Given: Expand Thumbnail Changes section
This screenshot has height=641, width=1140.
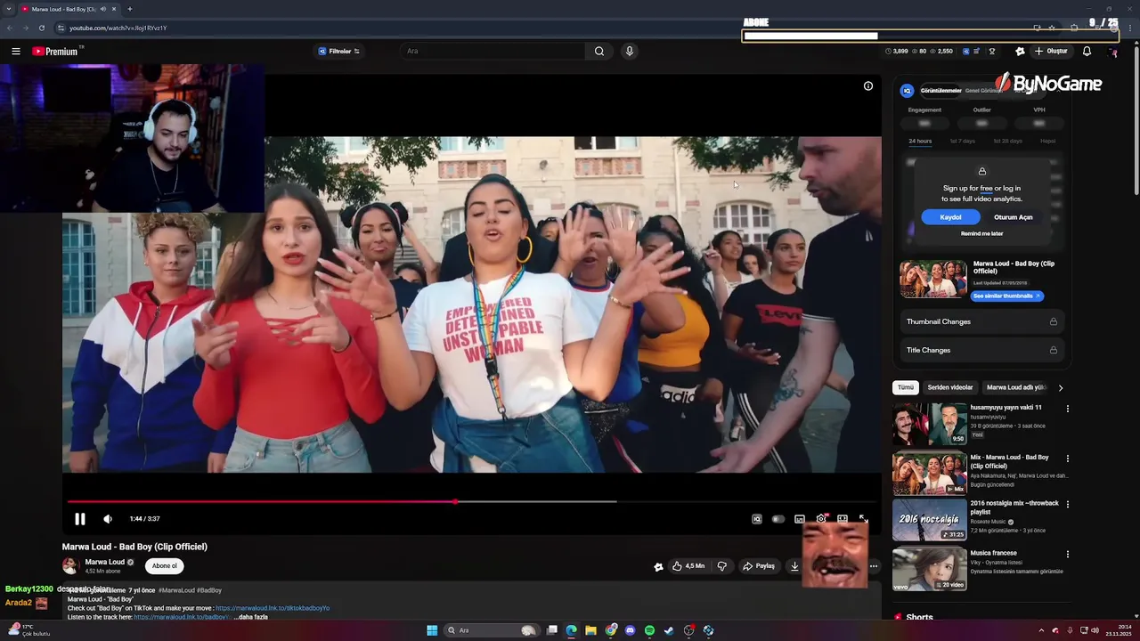Looking at the screenshot, I should pyautogui.click(x=981, y=321).
